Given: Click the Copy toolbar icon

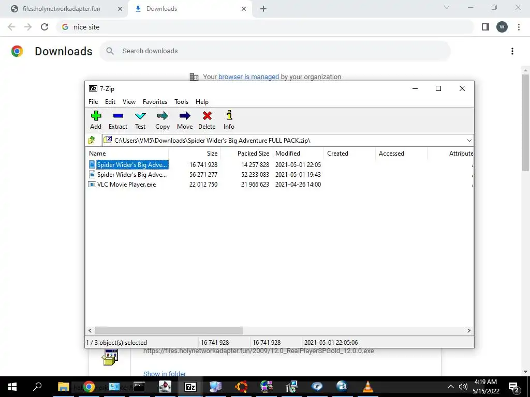Looking at the screenshot, I should point(162,120).
